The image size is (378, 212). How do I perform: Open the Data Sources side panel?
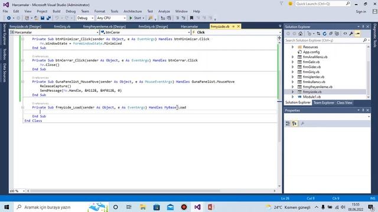pos(4,72)
